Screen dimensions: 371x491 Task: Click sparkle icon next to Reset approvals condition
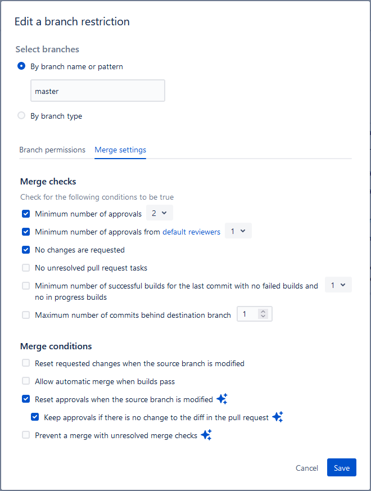coord(221,398)
